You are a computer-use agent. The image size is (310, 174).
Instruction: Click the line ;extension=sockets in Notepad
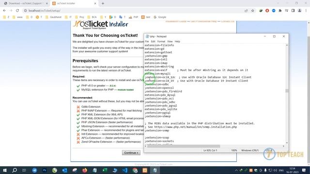[x=159, y=141]
